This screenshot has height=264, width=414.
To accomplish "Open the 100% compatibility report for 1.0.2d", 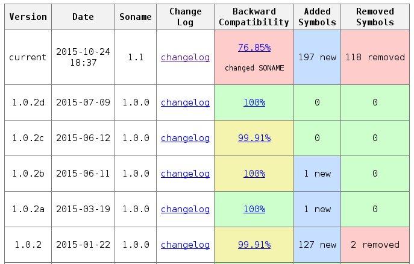I will 254,102.
